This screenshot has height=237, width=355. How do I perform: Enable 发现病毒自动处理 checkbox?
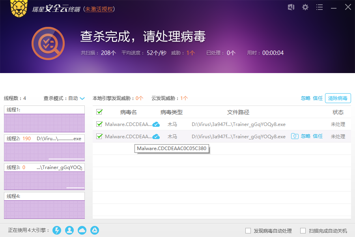[248, 231]
